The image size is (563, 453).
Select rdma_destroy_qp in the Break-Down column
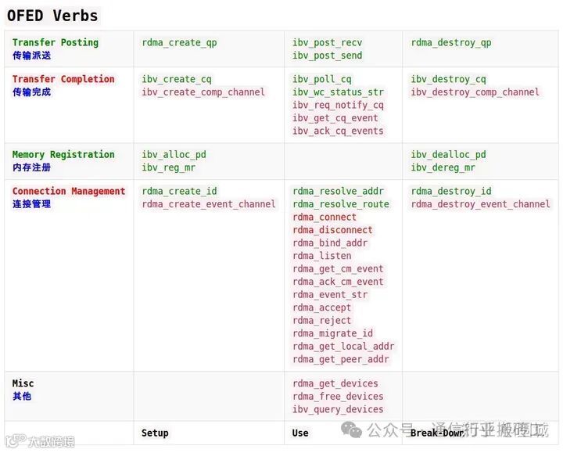pyautogui.click(x=451, y=43)
